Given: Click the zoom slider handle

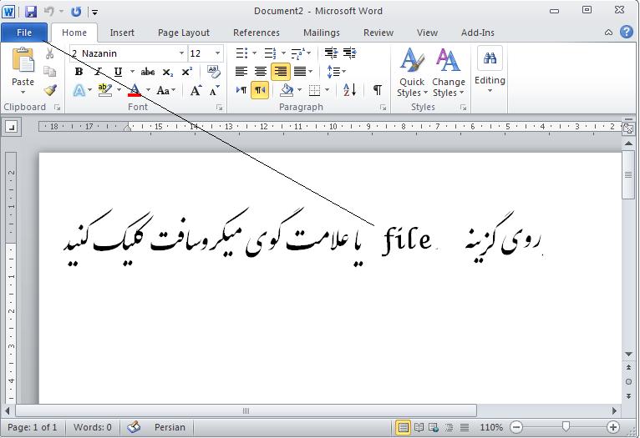Looking at the screenshot, I should coord(566,427).
